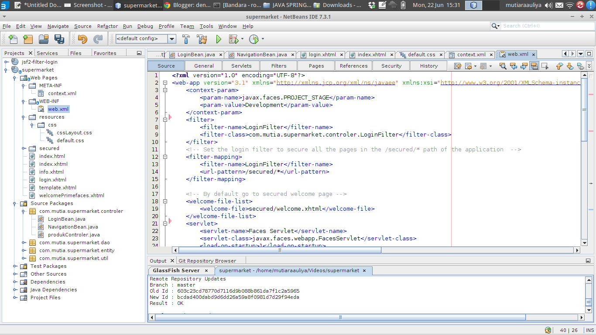Switch to the Servlets tab

(241, 65)
